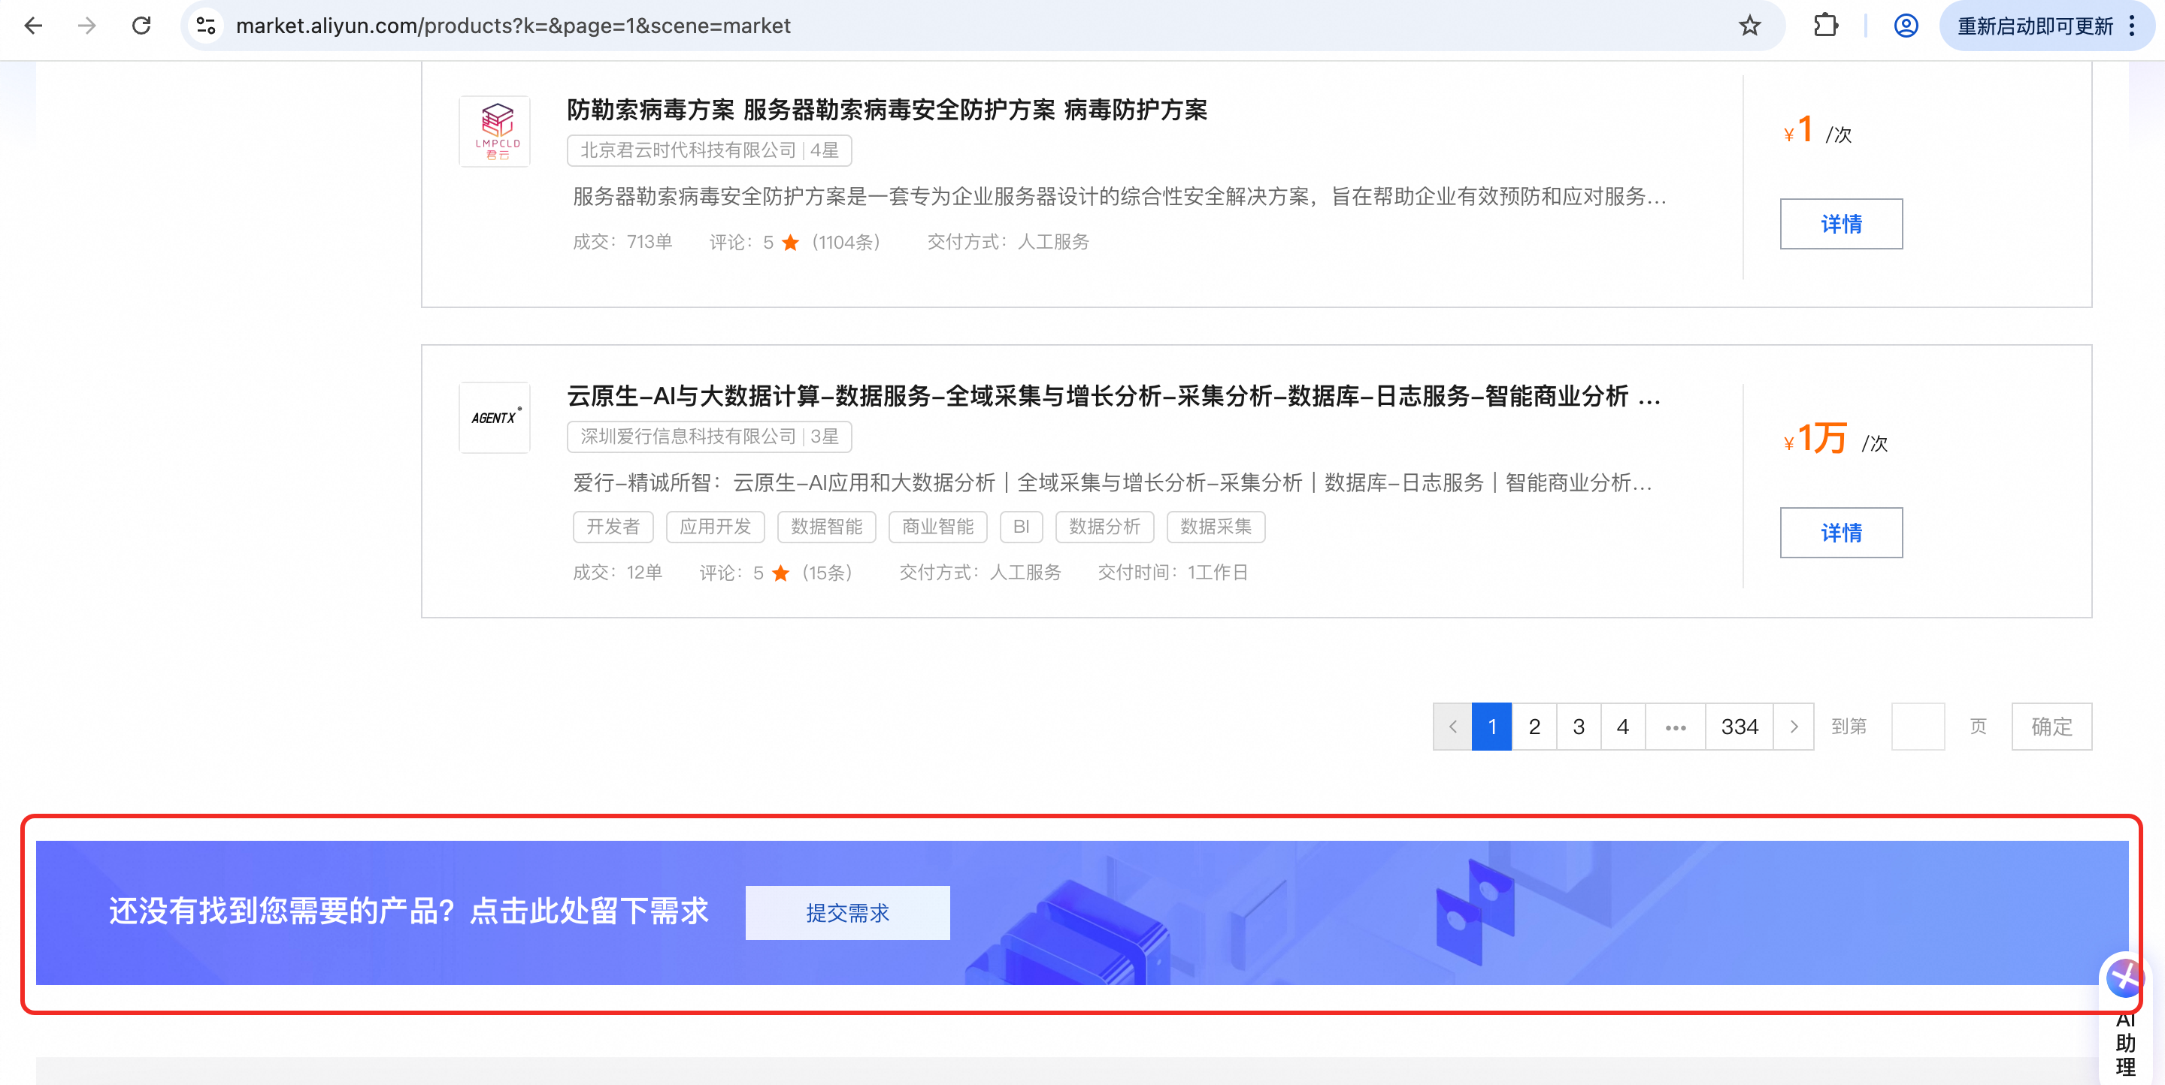Click the browser back arrow

(34, 26)
